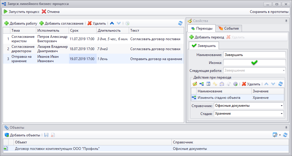Refresh the transition actions list

pyautogui.click(x=281, y=84)
